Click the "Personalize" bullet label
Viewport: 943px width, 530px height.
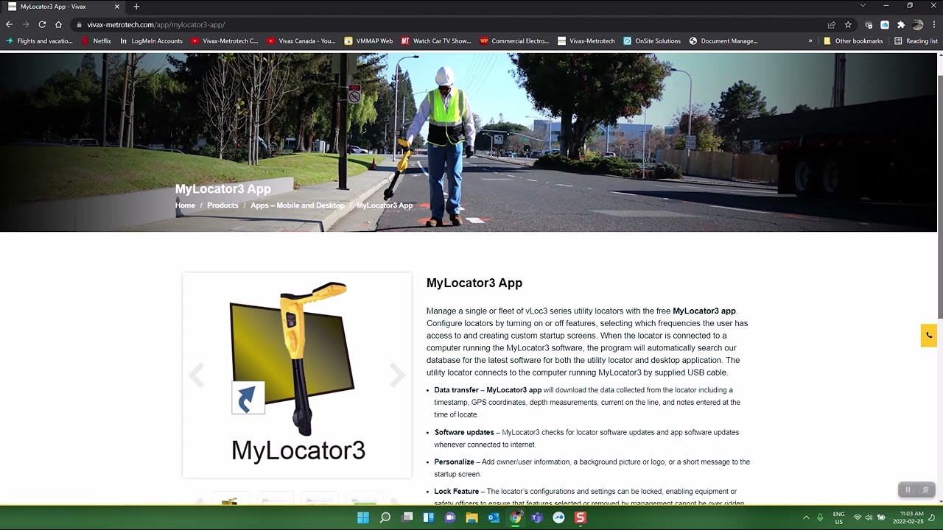click(x=454, y=462)
